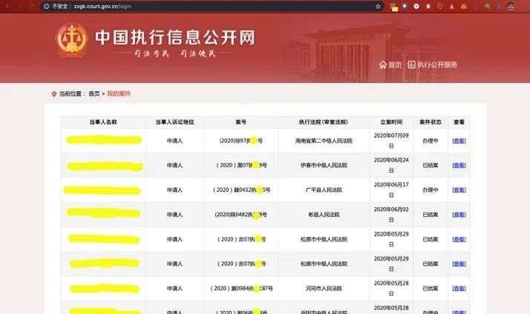This screenshot has height=314, width=530.
Task: Click the 2020年06月17日 filing date
Action: tap(391, 190)
